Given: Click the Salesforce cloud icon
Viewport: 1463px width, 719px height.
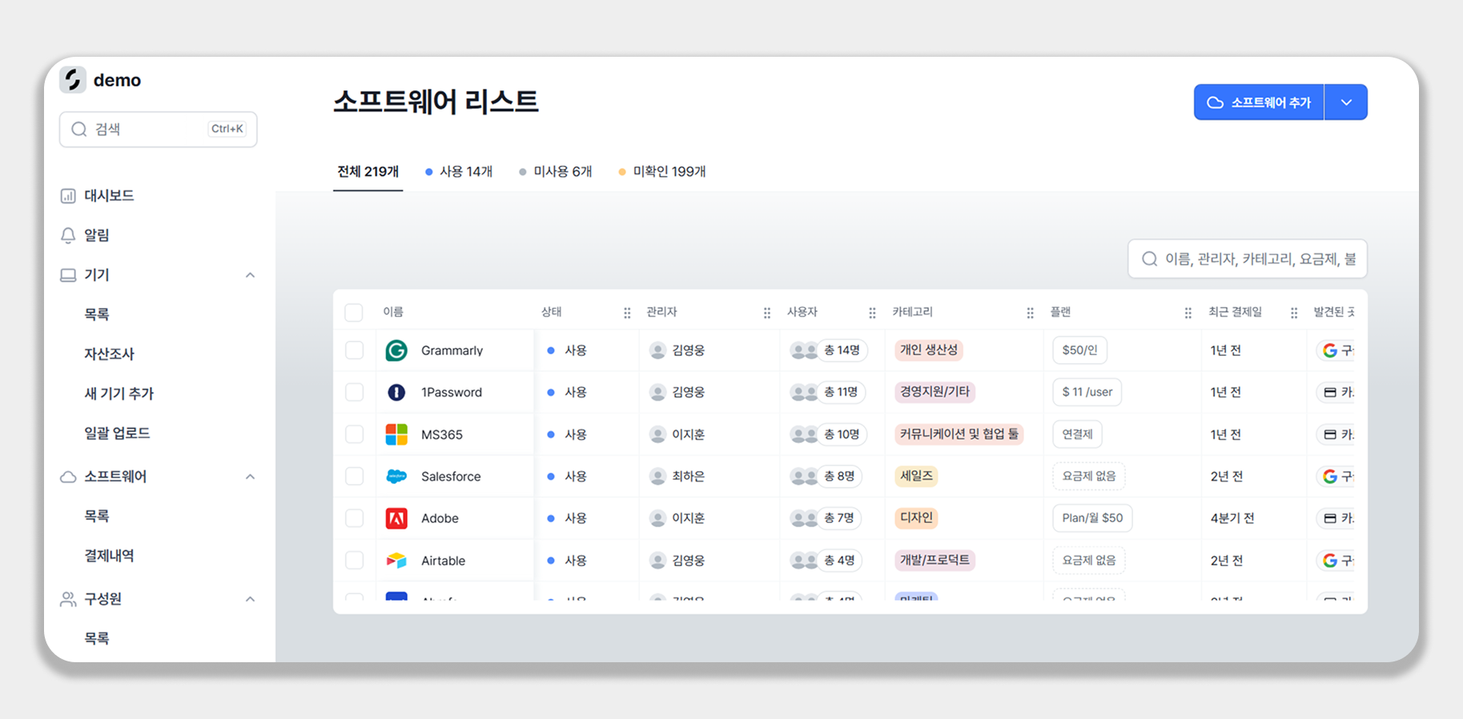Looking at the screenshot, I should point(396,477).
